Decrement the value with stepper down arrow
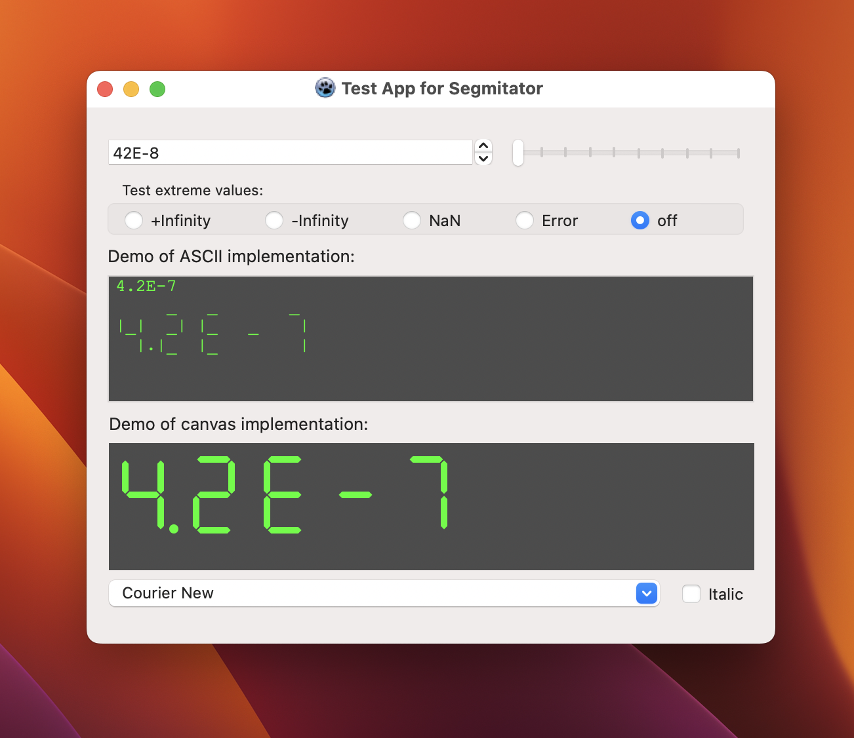Screen dimensions: 854x738 click(483, 159)
